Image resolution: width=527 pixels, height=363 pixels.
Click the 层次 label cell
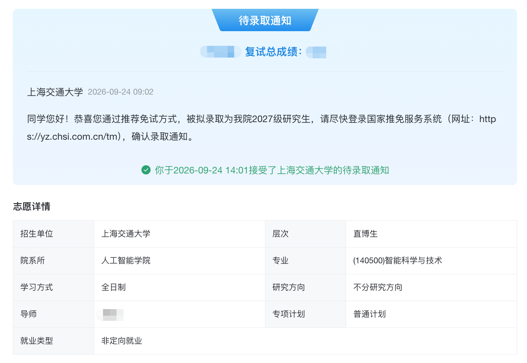click(x=306, y=234)
